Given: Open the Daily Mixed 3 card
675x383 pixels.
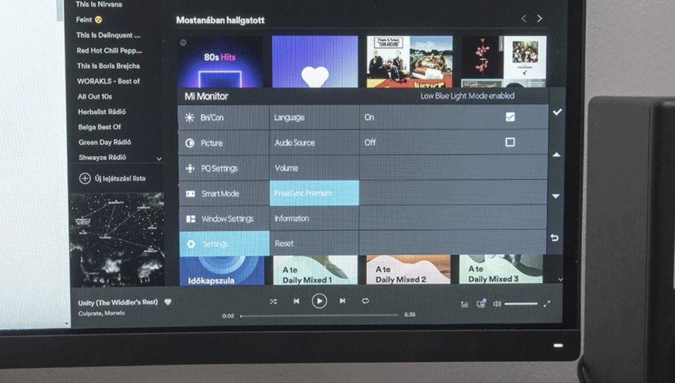Looking at the screenshot, I should (501, 270).
